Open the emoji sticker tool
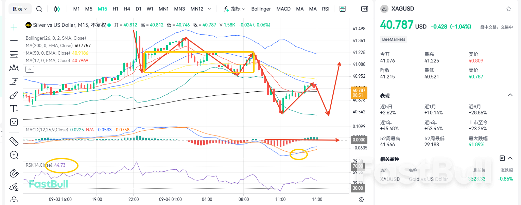This screenshot has height=205, width=521. pos(14,122)
